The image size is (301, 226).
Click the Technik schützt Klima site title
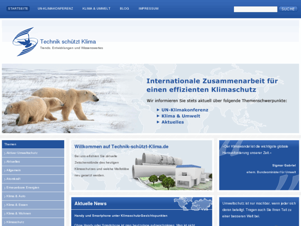[68, 41]
